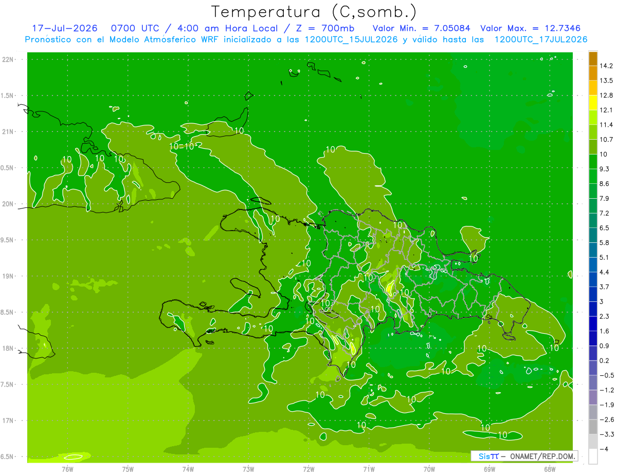
Task: Pick the orange swatch between 13.5 and 14.2
Action: 593,73
